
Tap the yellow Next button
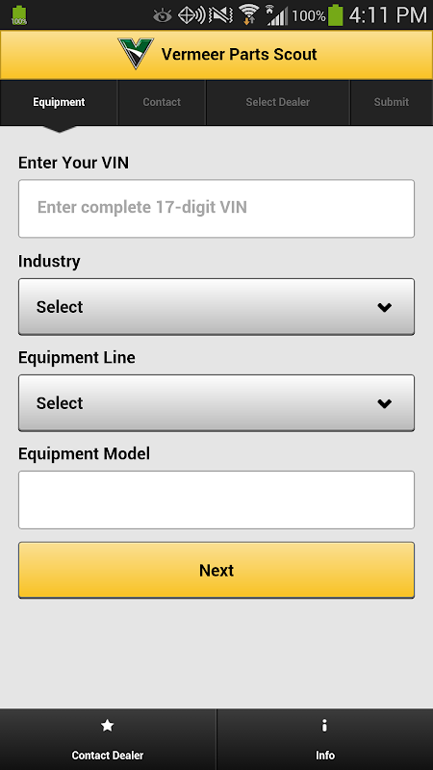(x=216, y=570)
